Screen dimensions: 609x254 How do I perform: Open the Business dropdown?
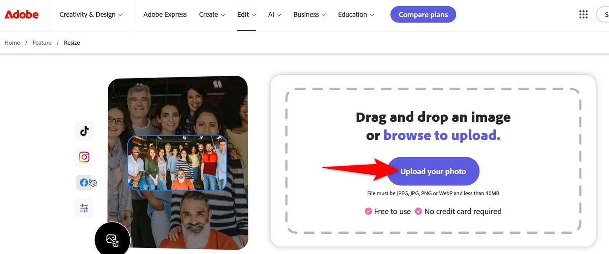tap(309, 14)
